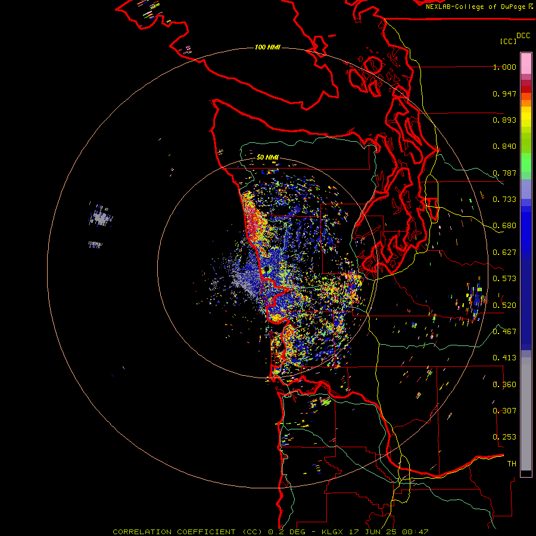Click the 0.627 scale value
The width and height of the screenshot is (536, 536).
coord(504,253)
